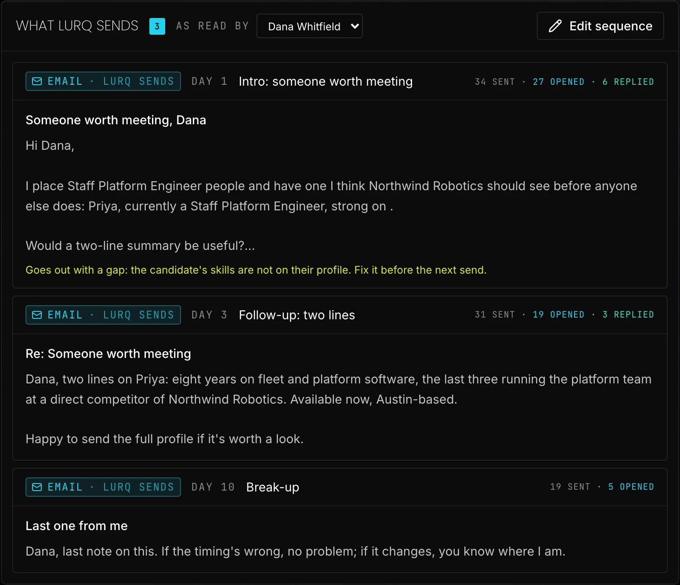The width and height of the screenshot is (680, 585).
Task: Click the envelope icon on Day 1 step
Action: click(x=37, y=81)
